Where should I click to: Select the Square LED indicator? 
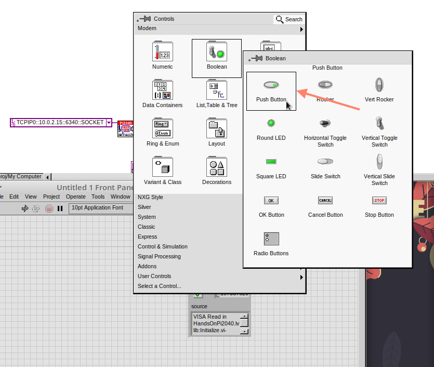(271, 168)
